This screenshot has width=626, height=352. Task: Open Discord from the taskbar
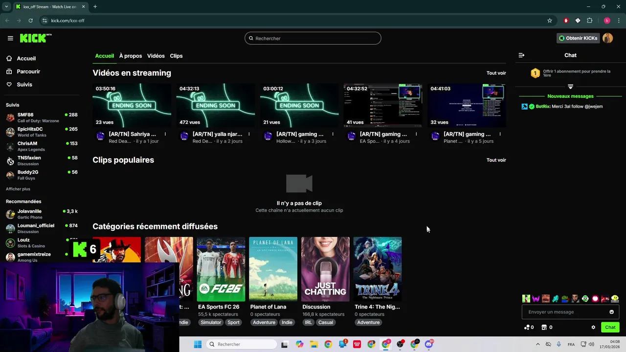[429, 344]
